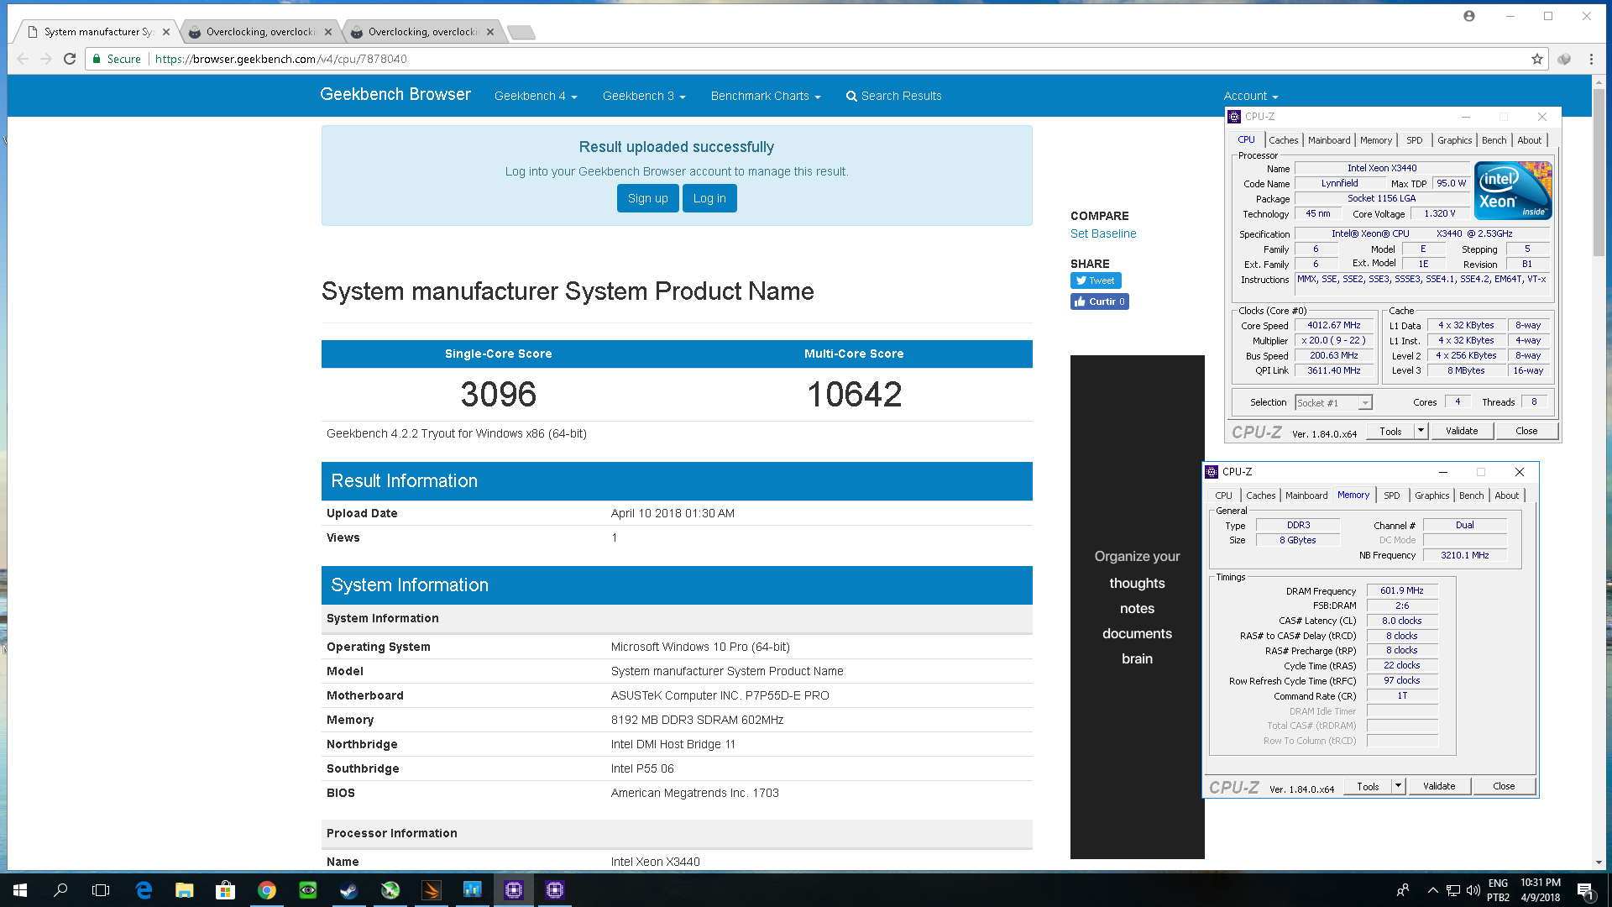Click the browser address bar URL
The height and width of the screenshot is (907, 1612).
click(281, 59)
